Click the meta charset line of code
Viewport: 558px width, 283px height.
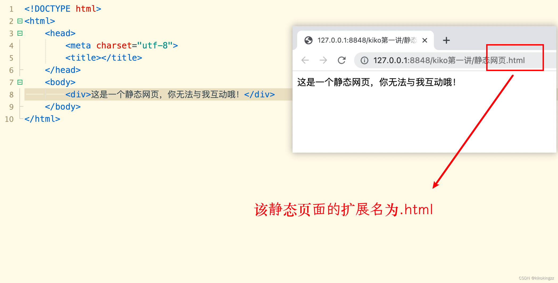click(x=122, y=45)
